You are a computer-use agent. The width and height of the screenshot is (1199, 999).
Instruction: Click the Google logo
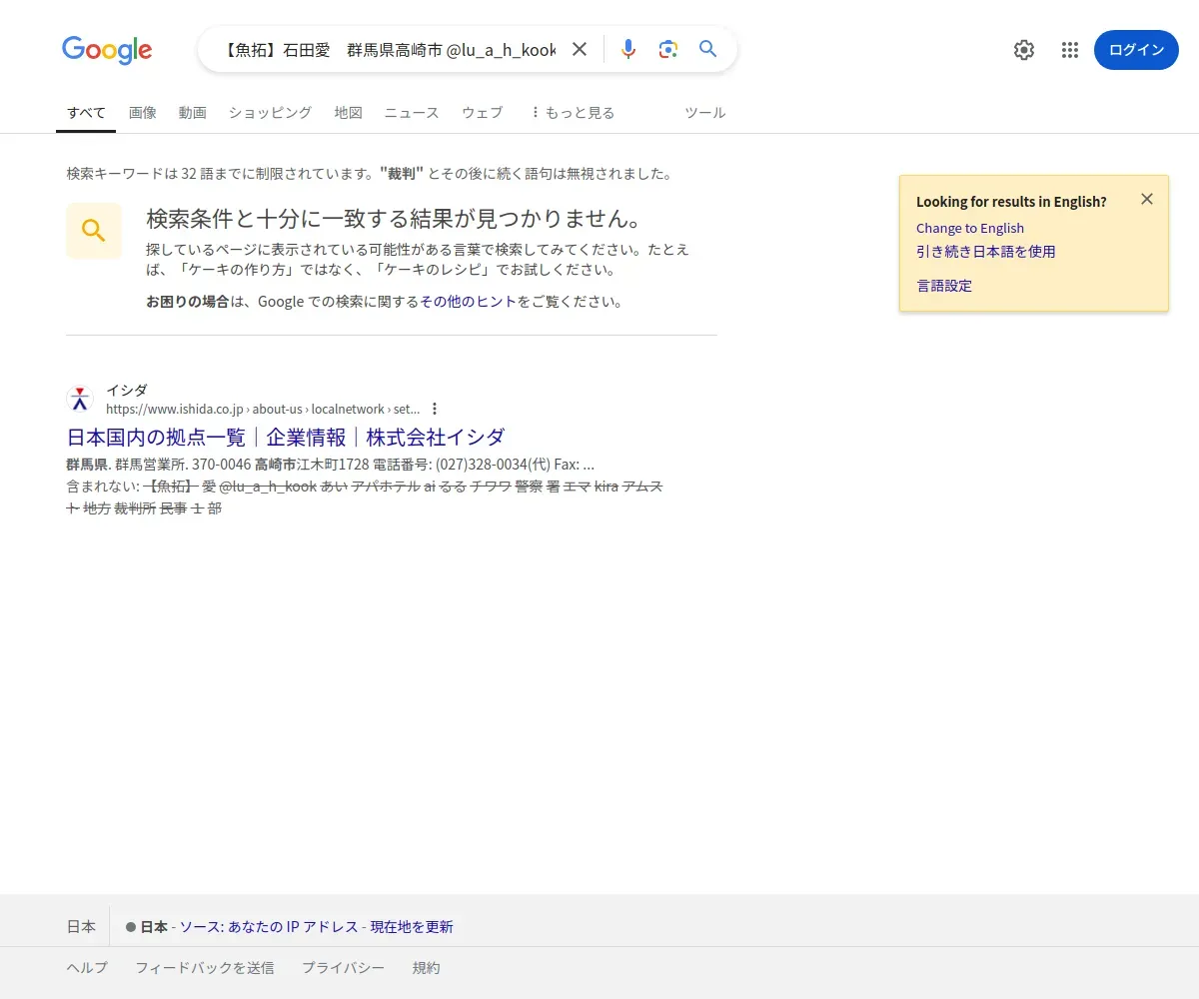coord(107,50)
